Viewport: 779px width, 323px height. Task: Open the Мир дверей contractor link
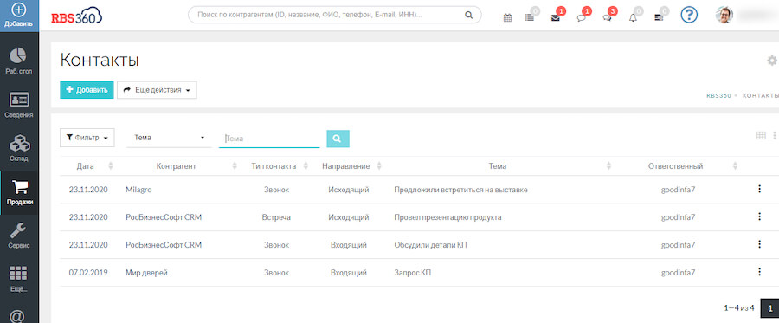pyautogui.click(x=146, y=272)
